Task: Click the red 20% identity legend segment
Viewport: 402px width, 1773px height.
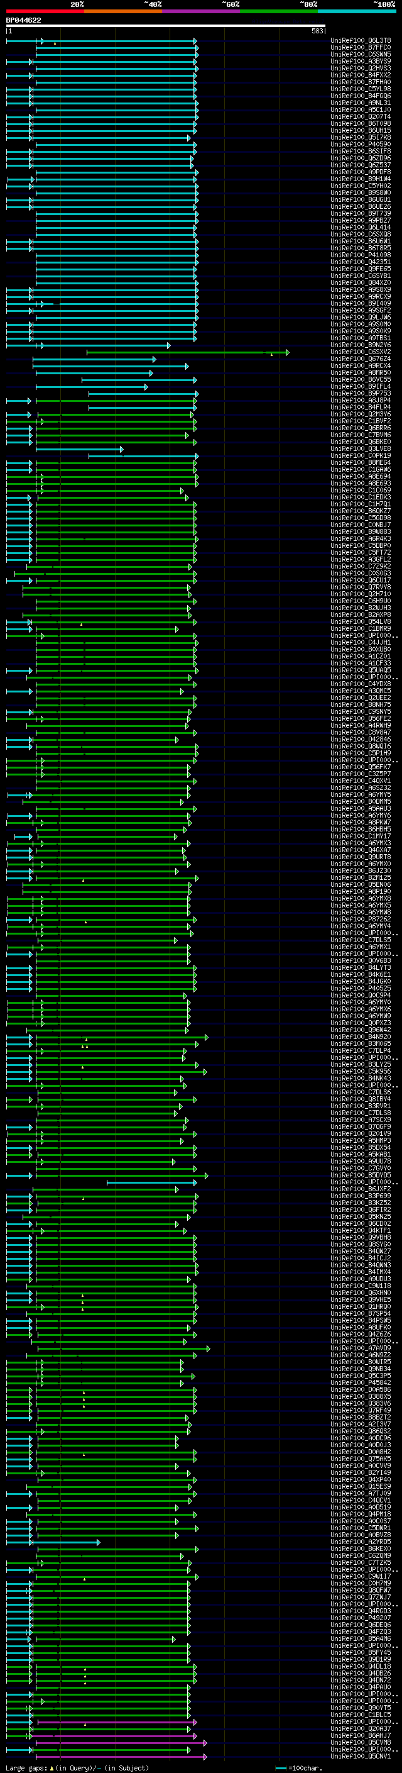Action: coord(45,11)
